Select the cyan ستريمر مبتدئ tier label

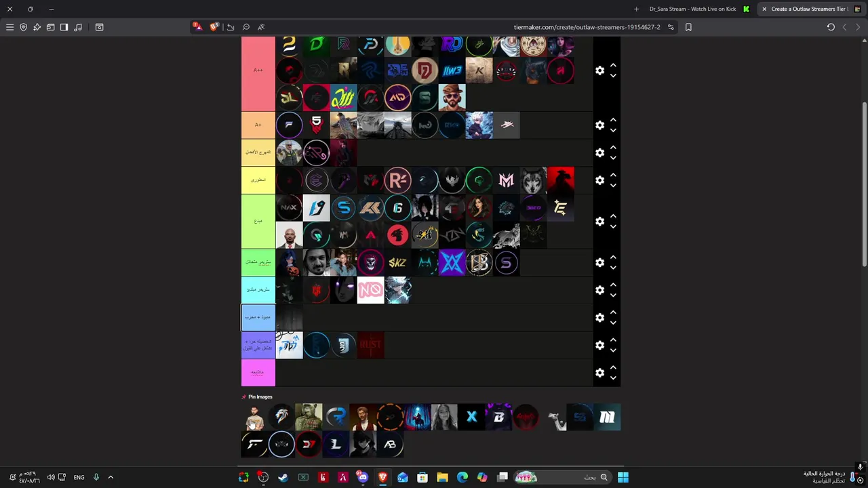pyautogui.click(x=258, y=290)
